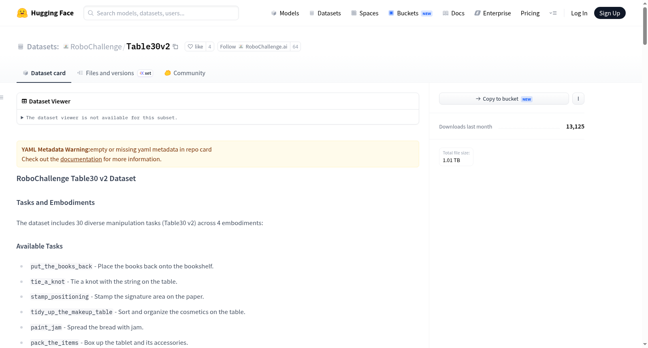Open Enterprise in the top navigation
This screenshot has height=348, width=648.
tap(492, 13)
